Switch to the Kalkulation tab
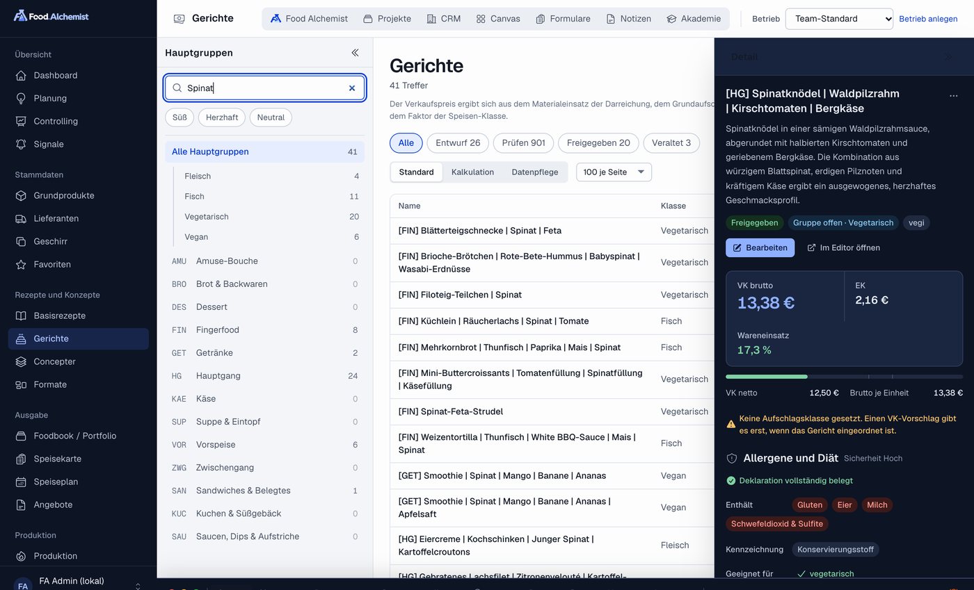 472,172
